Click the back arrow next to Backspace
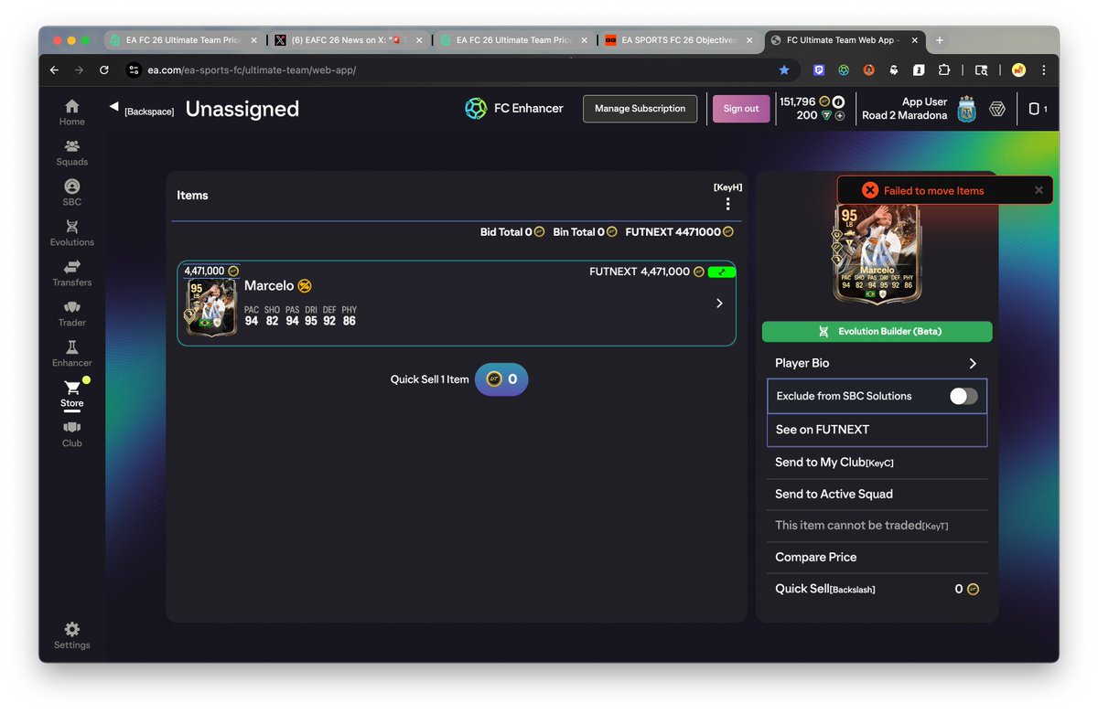Viewport: 1098px width, 714px height. click(114, 107)
